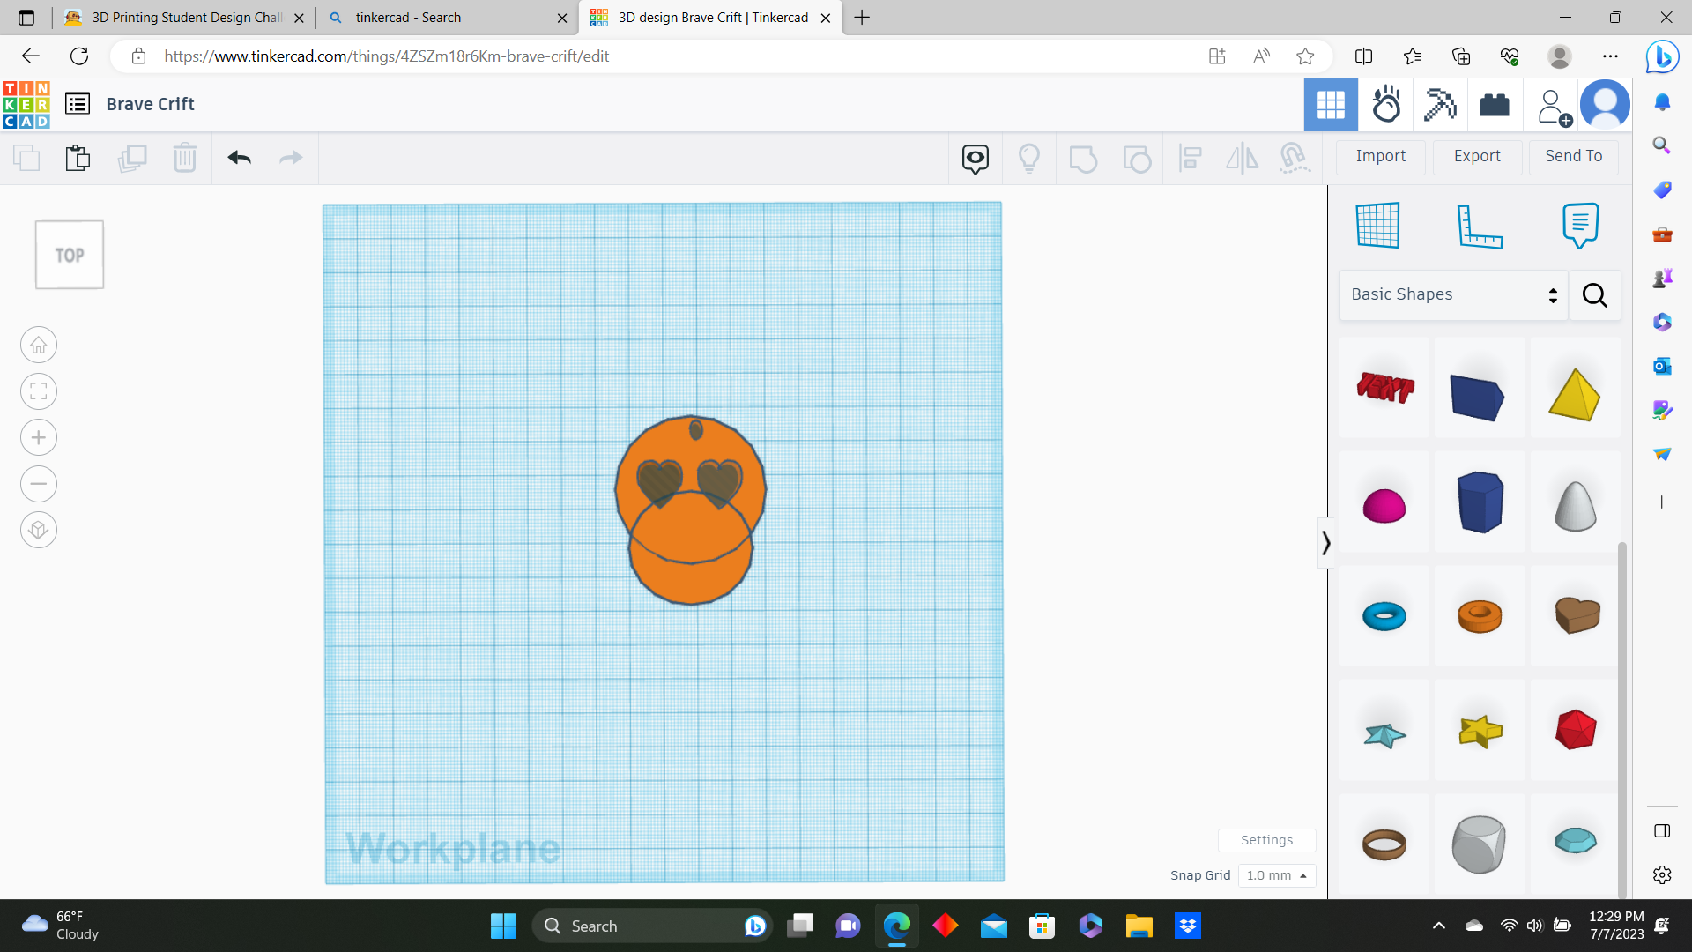Open Settings menu at bottom right
The width and height of the screenshot is (1692, 952).
tap(1266, 839)
